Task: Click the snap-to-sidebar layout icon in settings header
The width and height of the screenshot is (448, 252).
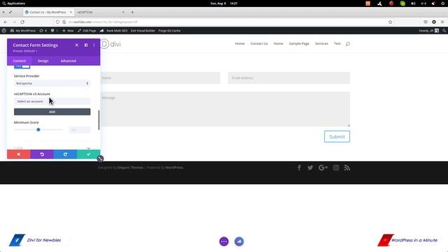Action: coord(86,45)
